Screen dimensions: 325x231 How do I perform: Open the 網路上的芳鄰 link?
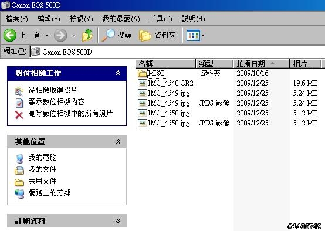pos(49,193)
